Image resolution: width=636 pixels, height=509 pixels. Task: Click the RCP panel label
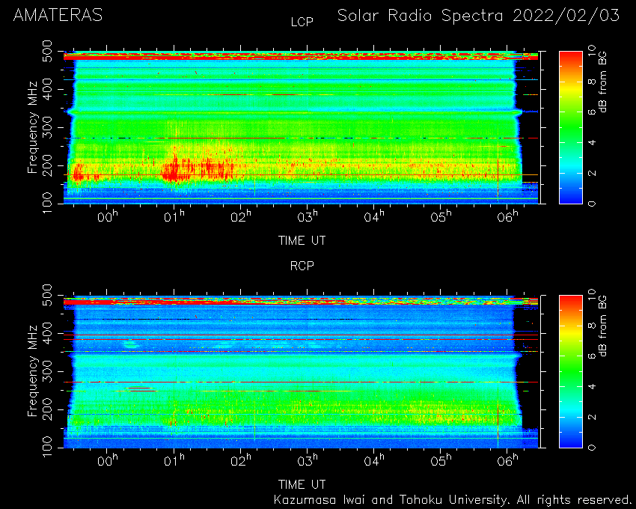tap(302, 266)
